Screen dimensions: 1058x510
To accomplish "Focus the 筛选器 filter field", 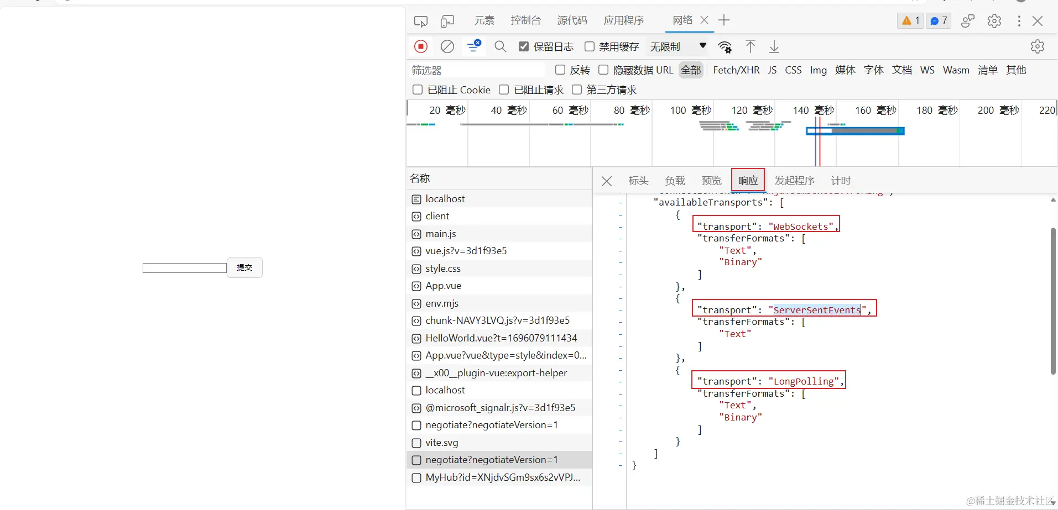I will tap(478, 70).
